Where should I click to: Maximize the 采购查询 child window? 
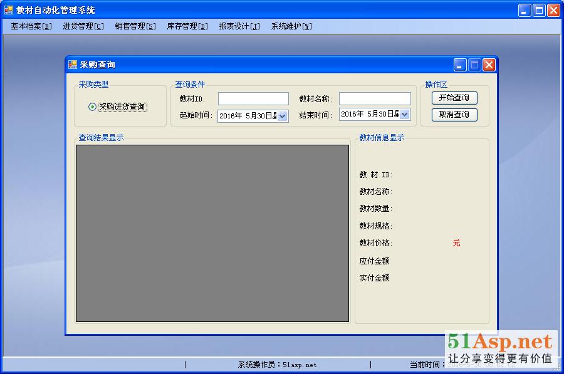[x=474, y=65]
